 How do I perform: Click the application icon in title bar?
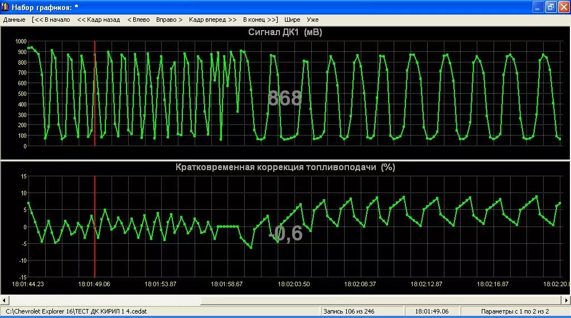pos(6,7)
